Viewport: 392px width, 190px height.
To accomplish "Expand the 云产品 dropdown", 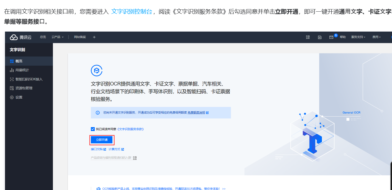I will (58, 37).
